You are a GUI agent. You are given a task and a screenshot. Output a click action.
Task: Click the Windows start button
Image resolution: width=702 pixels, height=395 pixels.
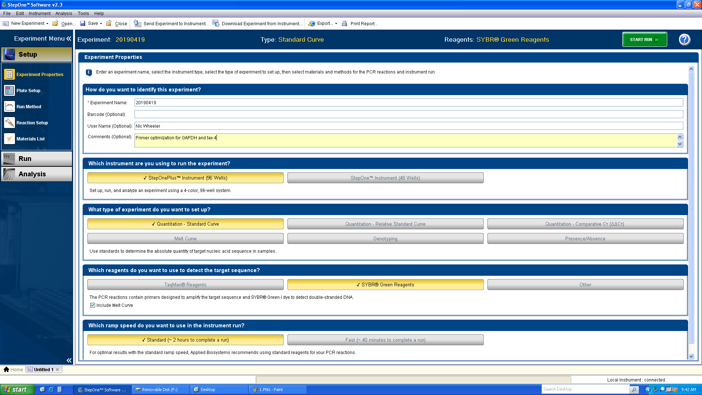(17, 390)
